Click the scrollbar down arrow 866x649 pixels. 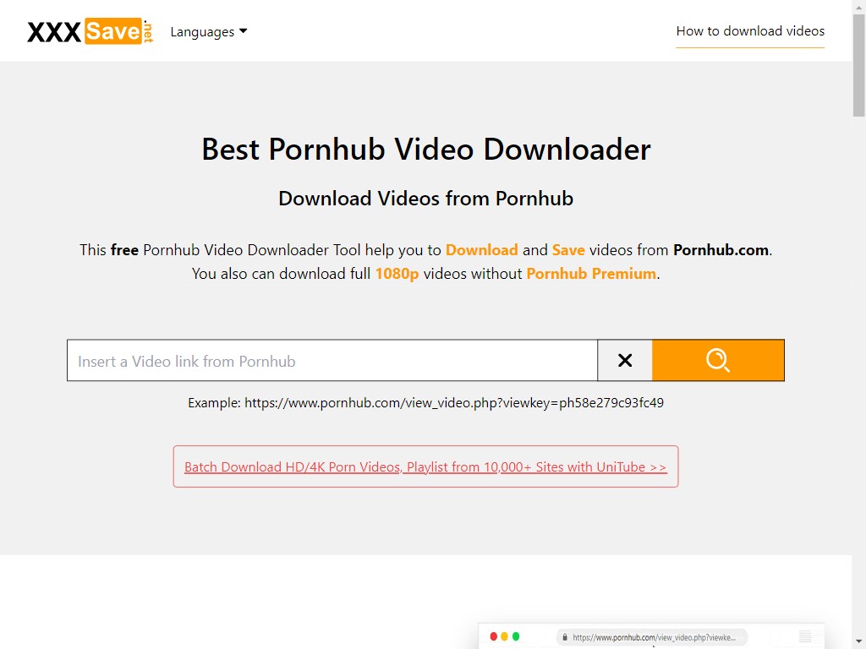858,642
